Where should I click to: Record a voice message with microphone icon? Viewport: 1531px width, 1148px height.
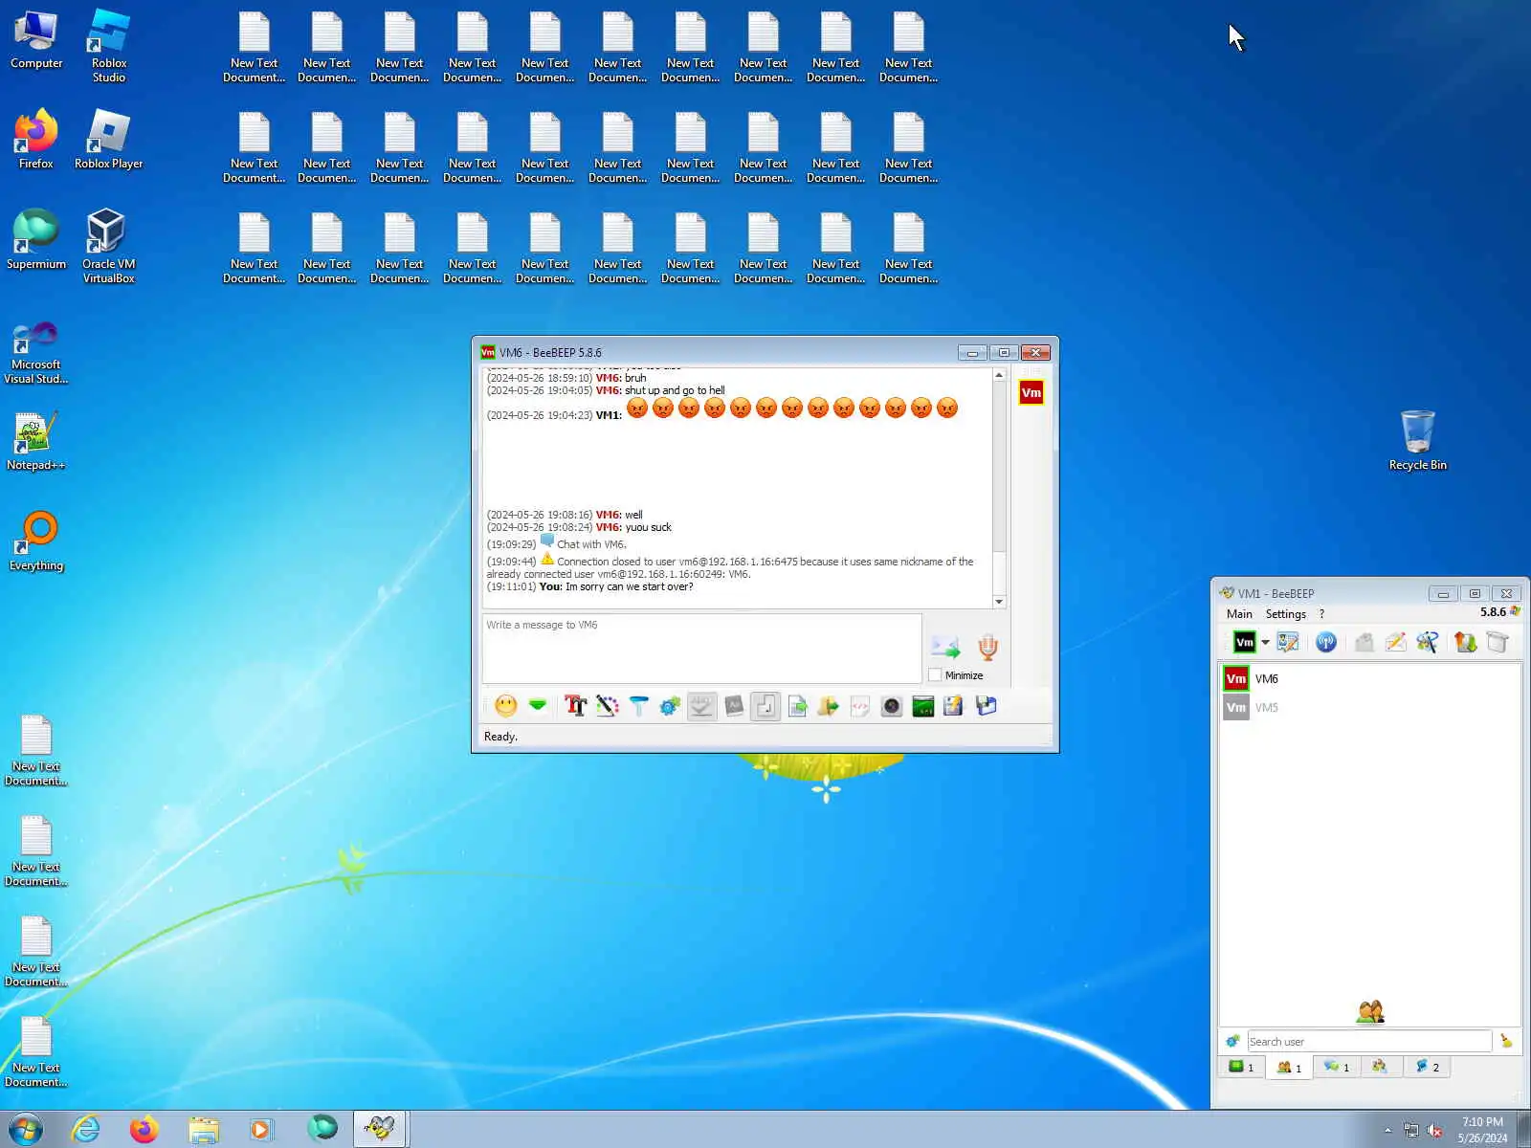pos(987,647)
